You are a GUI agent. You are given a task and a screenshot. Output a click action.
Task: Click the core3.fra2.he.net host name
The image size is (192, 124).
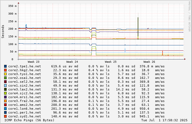[x=25, y=101]
